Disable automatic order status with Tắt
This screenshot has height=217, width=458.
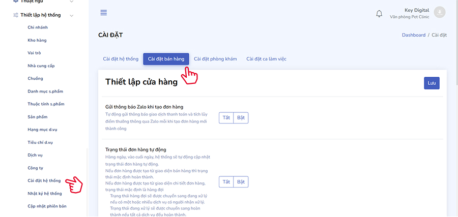[226, 181]
